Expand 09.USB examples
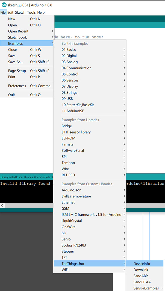The height and width of the screenshot is (291, 165). pos(90,99)
